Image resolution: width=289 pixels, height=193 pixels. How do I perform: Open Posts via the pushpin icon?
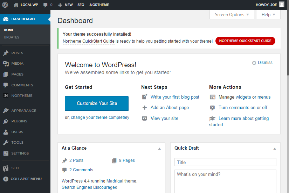tap(6, 53)
